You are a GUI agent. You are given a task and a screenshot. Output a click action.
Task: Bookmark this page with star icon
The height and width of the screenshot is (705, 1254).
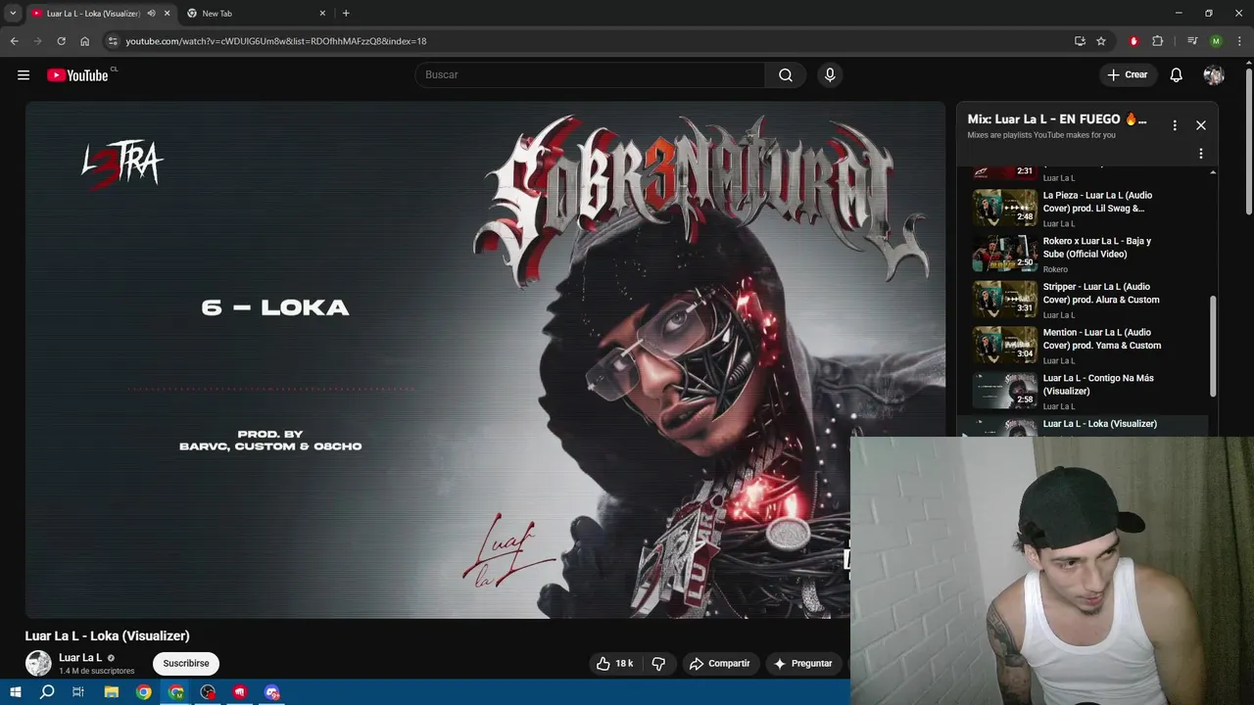click(1101, 41)
